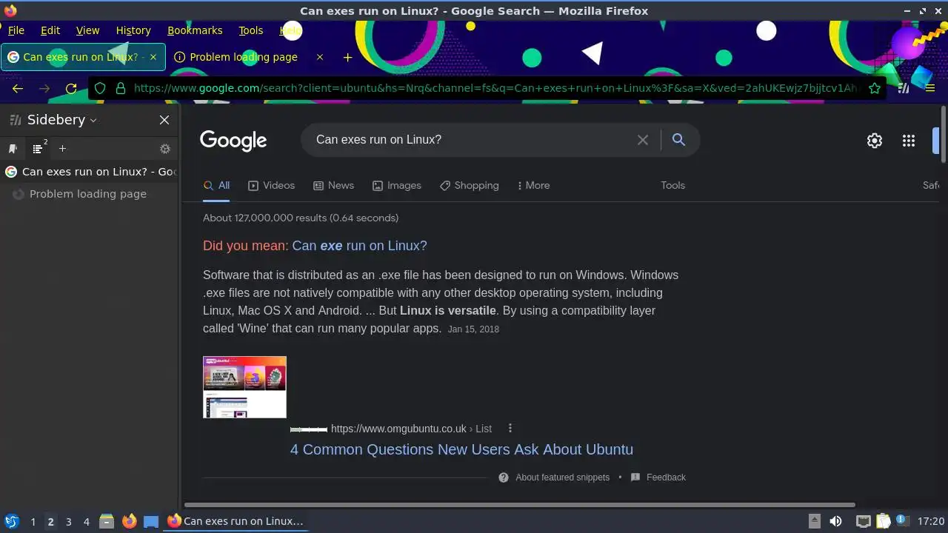Click suggested query Can exe run on Linux
This screenshot has width=948, height=533.
pyautogui.click(x=359, y=246)
